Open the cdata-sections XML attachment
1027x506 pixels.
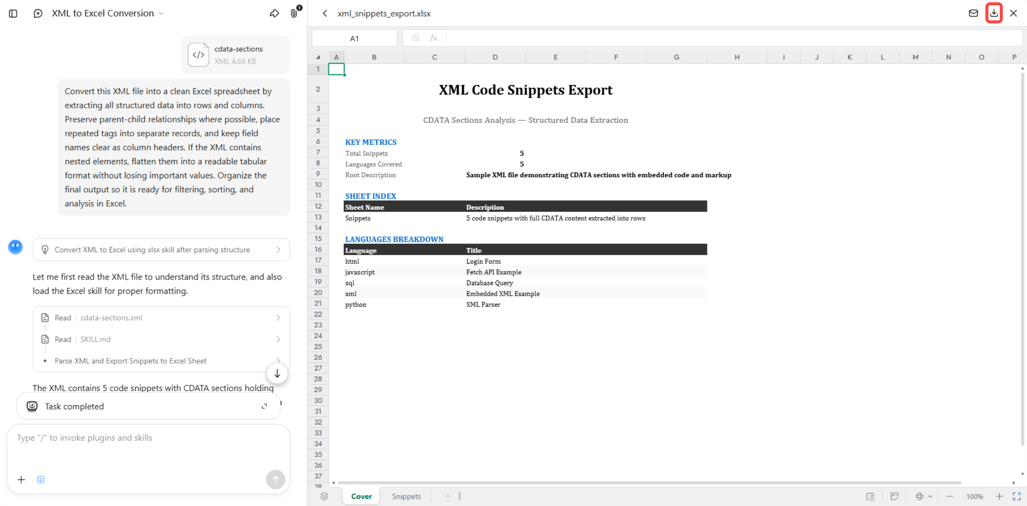tap(235, 55)
